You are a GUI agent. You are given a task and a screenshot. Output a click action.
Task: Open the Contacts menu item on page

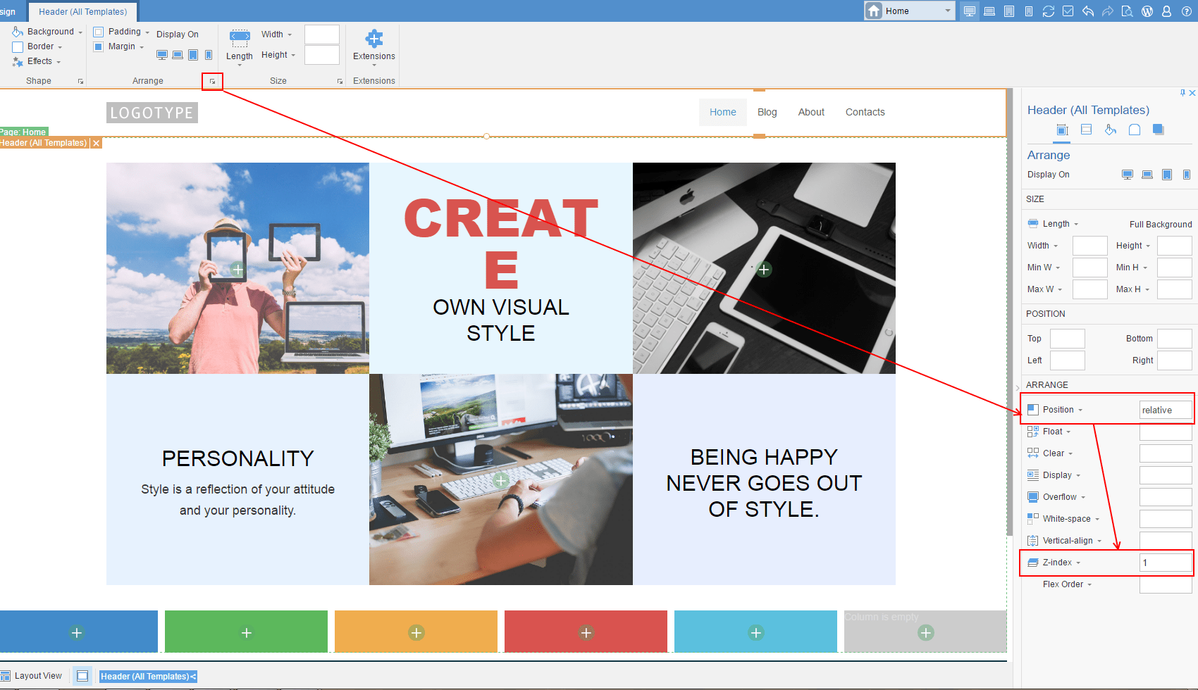pos(865,112)
